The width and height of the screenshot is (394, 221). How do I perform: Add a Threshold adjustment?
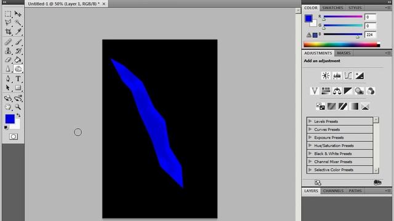343,106
